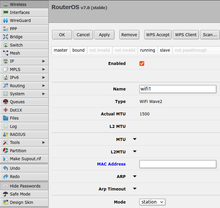Select the IPv6 icon

tap(6, 77)
